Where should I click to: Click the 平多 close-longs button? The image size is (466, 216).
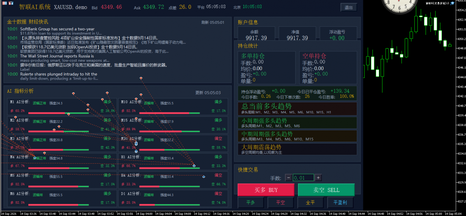251,203
